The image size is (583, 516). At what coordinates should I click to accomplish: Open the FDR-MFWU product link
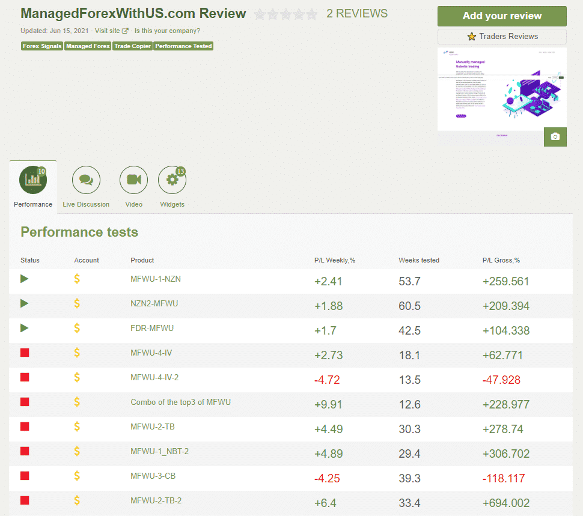click(152, 328)
